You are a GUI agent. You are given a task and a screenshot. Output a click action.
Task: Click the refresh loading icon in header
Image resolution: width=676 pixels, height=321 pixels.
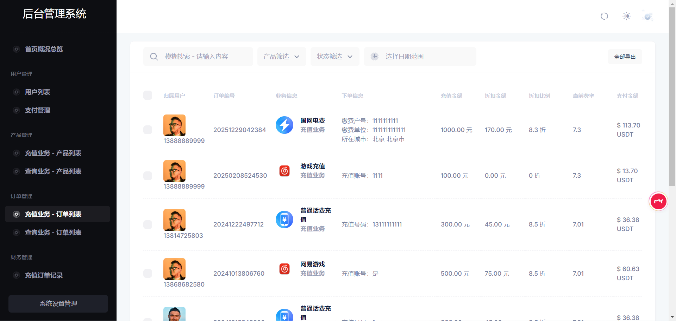click(x=604, y=16)
